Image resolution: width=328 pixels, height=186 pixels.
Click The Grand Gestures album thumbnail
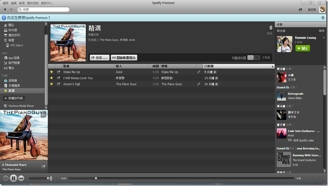[x=284, y=159]
